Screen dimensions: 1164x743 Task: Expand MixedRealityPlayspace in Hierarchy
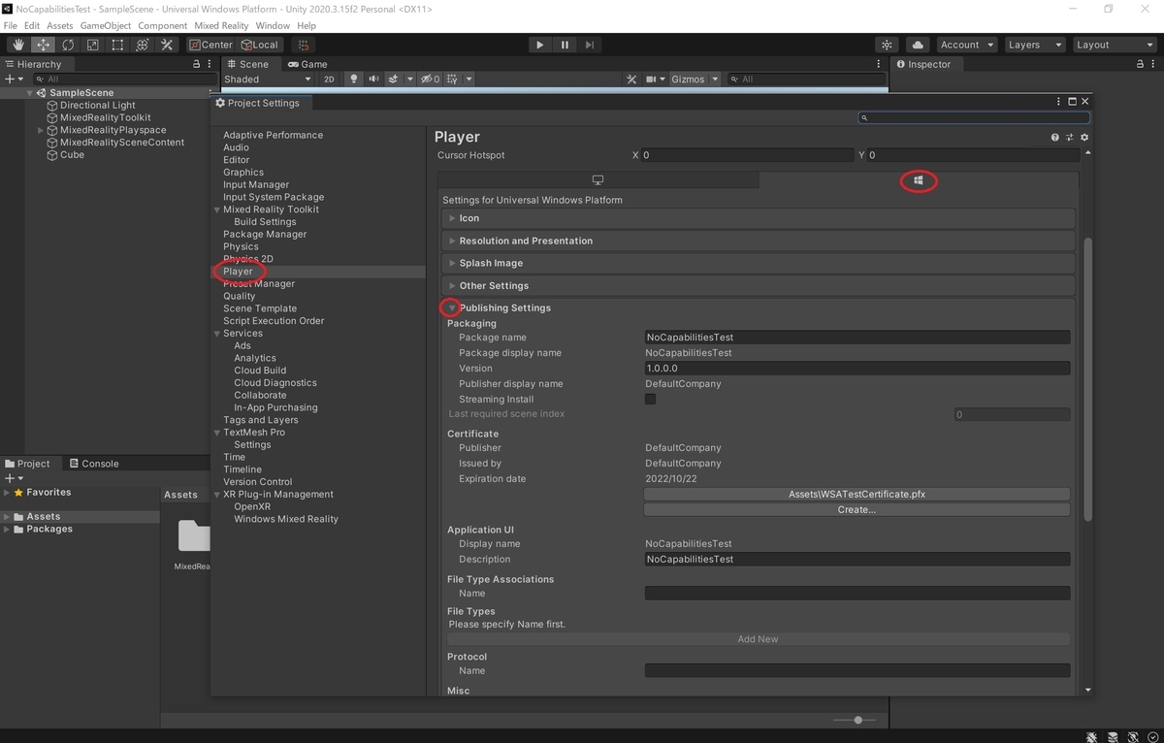pos(41,130)
